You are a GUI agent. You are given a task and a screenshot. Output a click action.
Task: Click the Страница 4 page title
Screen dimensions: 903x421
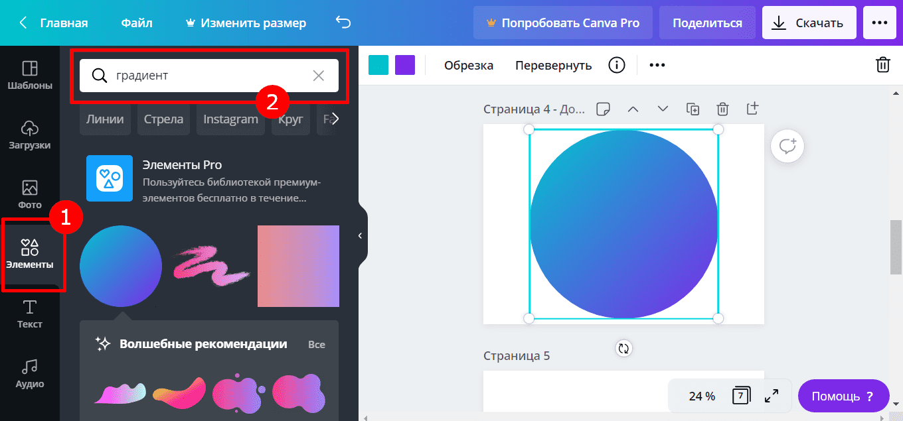(x=534, y=109)
